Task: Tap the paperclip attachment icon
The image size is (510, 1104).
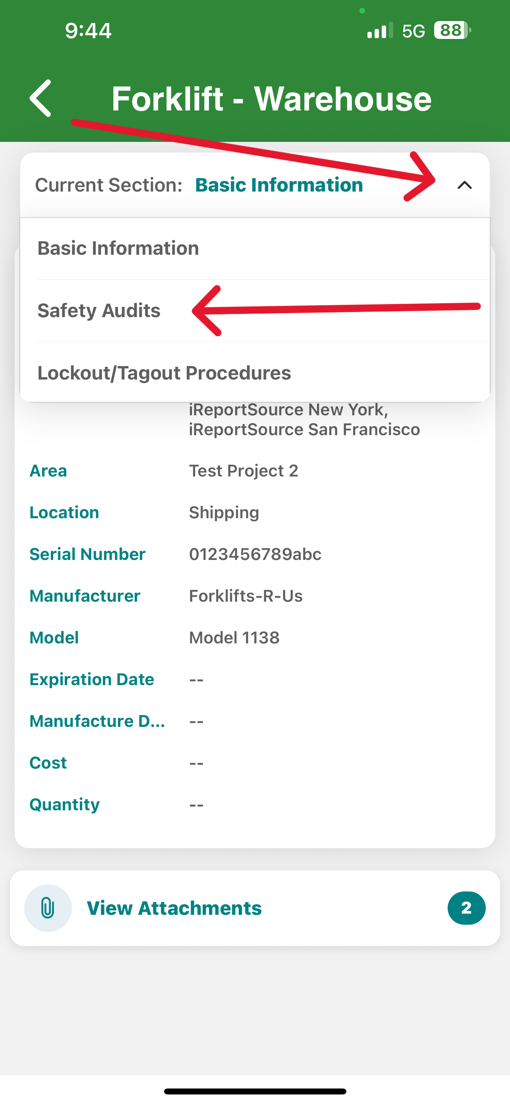Action: click(48, 908)
